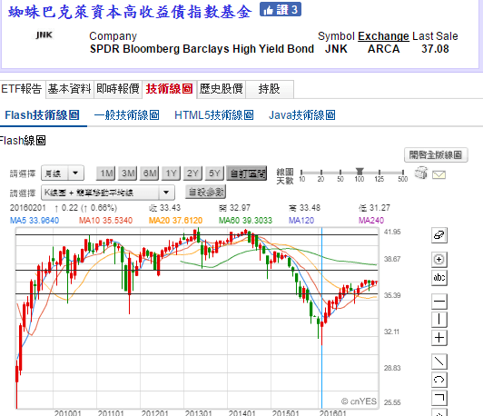Select the right-angle corner drawing tool
The height and width of the screenshot is (416, 483).
[439, 398]
